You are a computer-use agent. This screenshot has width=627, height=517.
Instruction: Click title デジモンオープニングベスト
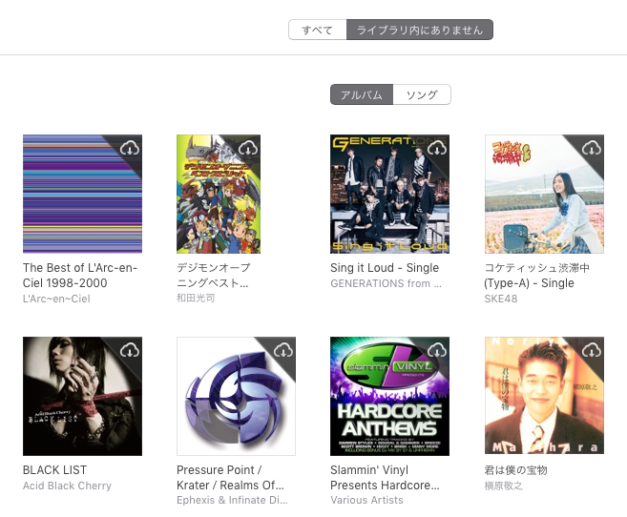(x=214, y=276)
